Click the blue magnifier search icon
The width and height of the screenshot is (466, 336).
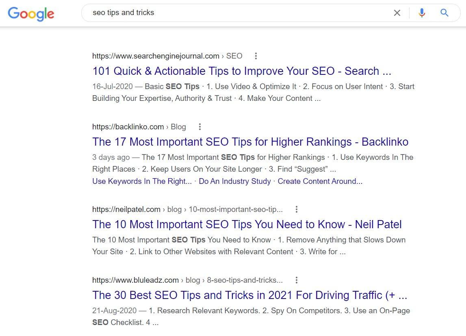(444, 13)
